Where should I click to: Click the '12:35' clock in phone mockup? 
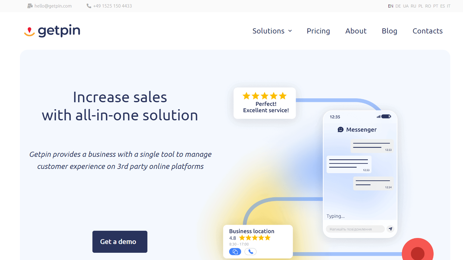click(335, 117)
